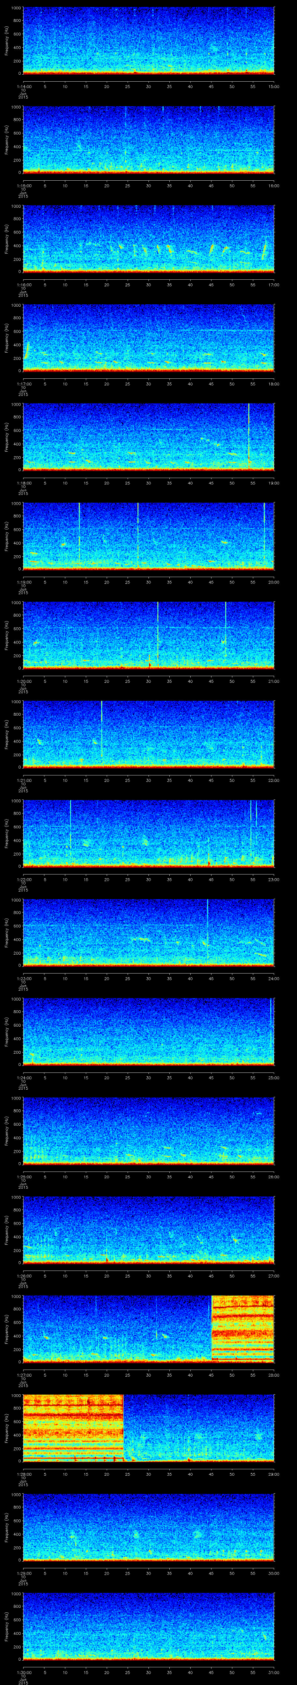Click the 1:27:00 start time label

pyautogui.click(x=23, y=1375)
